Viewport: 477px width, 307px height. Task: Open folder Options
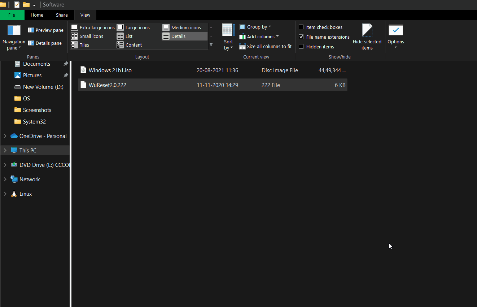pyautogui.click(x=396, y=37)
